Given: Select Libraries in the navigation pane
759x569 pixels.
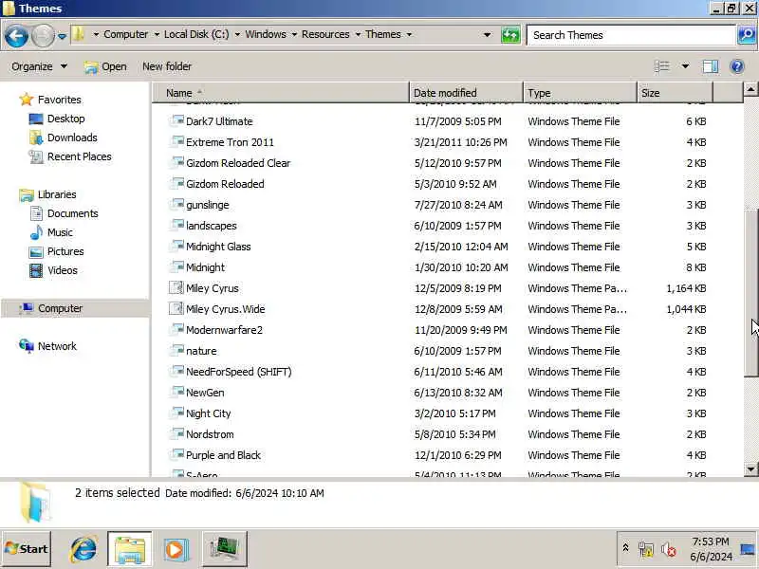Looking at the screenshot, I should [x=57, y=194].
